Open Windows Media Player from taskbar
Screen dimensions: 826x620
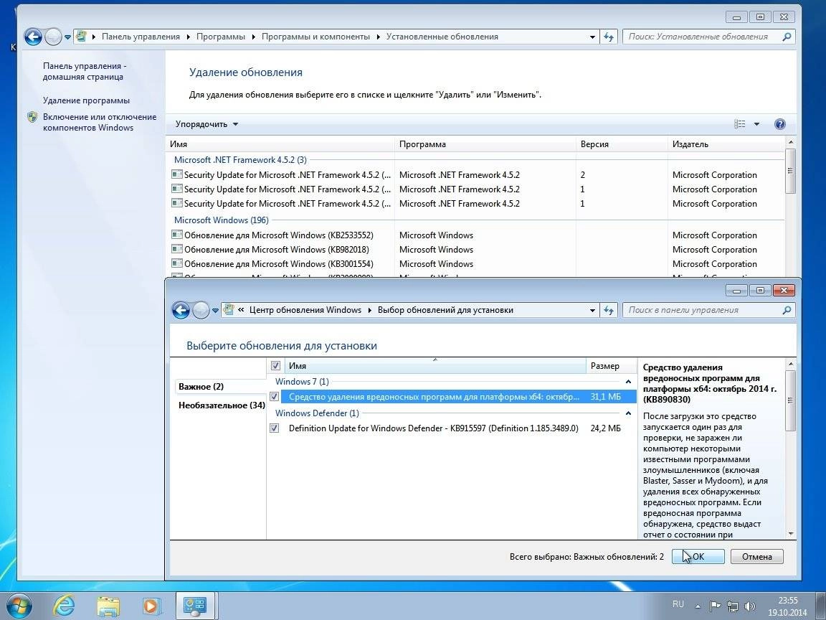click(151, 606)
